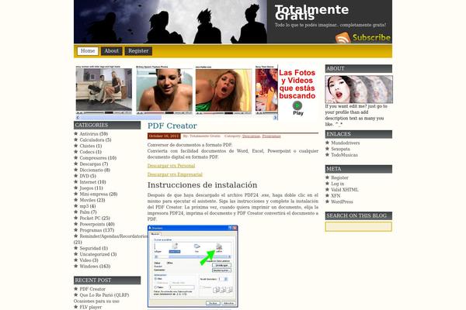Screen dimensions: 466x310
Task: Click the Las Fotos y Videos ad text
Action: (x=297, y=84)
